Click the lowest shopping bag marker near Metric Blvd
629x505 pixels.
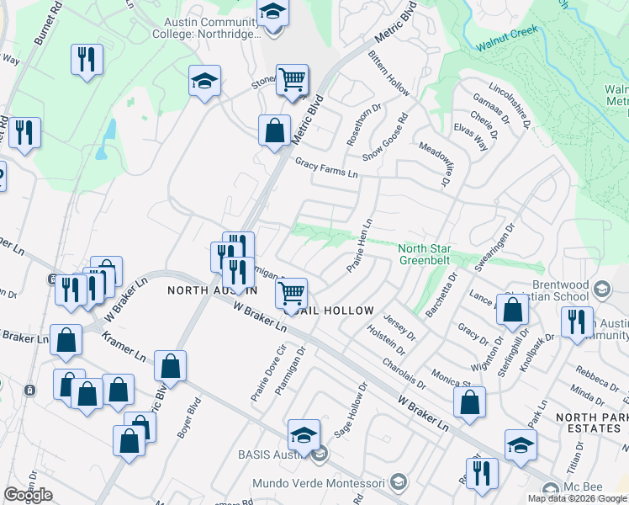(129, 444)
